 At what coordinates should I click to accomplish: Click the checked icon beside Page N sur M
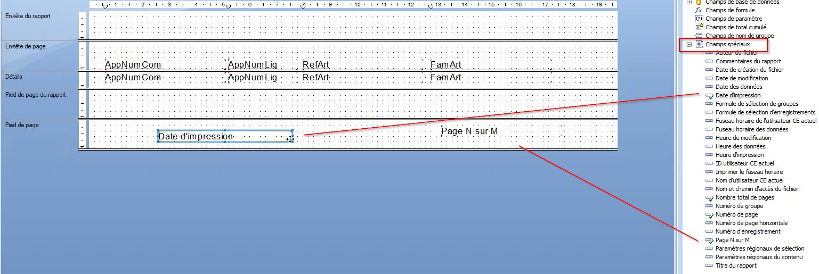[709, 240]
